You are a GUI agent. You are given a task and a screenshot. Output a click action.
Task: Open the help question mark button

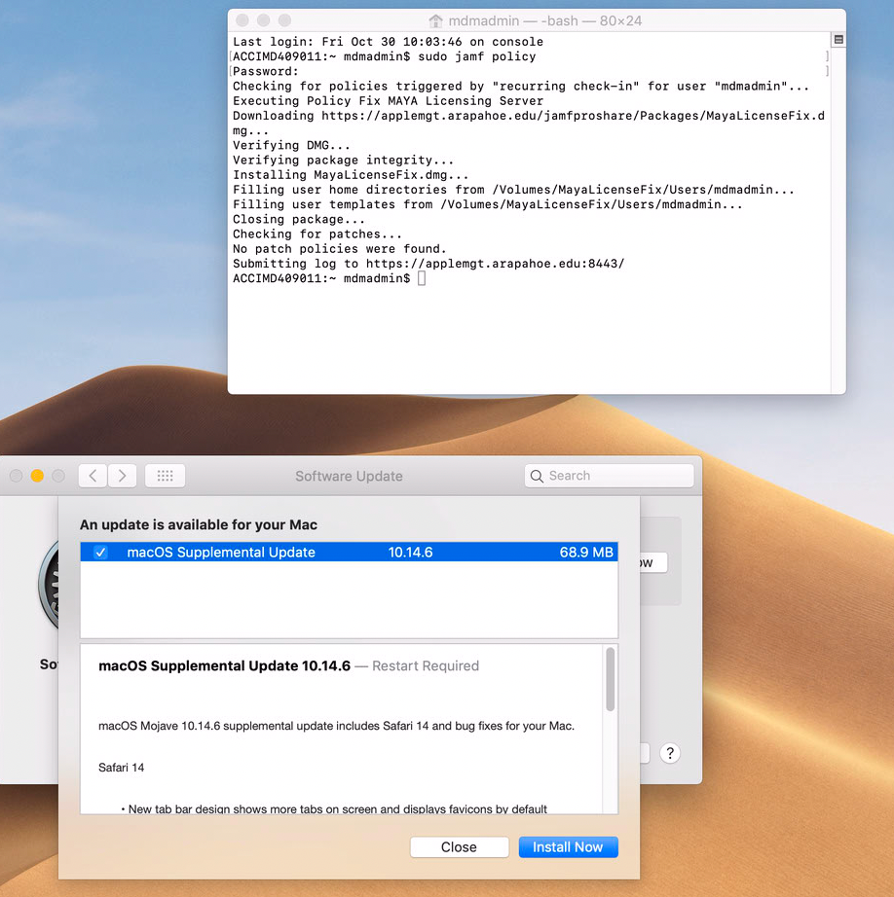(x=669, y=753)
